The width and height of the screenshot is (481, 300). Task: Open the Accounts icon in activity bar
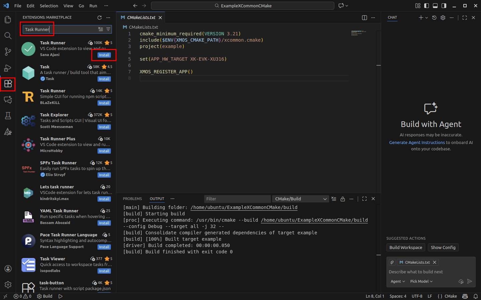(x=8, y=269)
